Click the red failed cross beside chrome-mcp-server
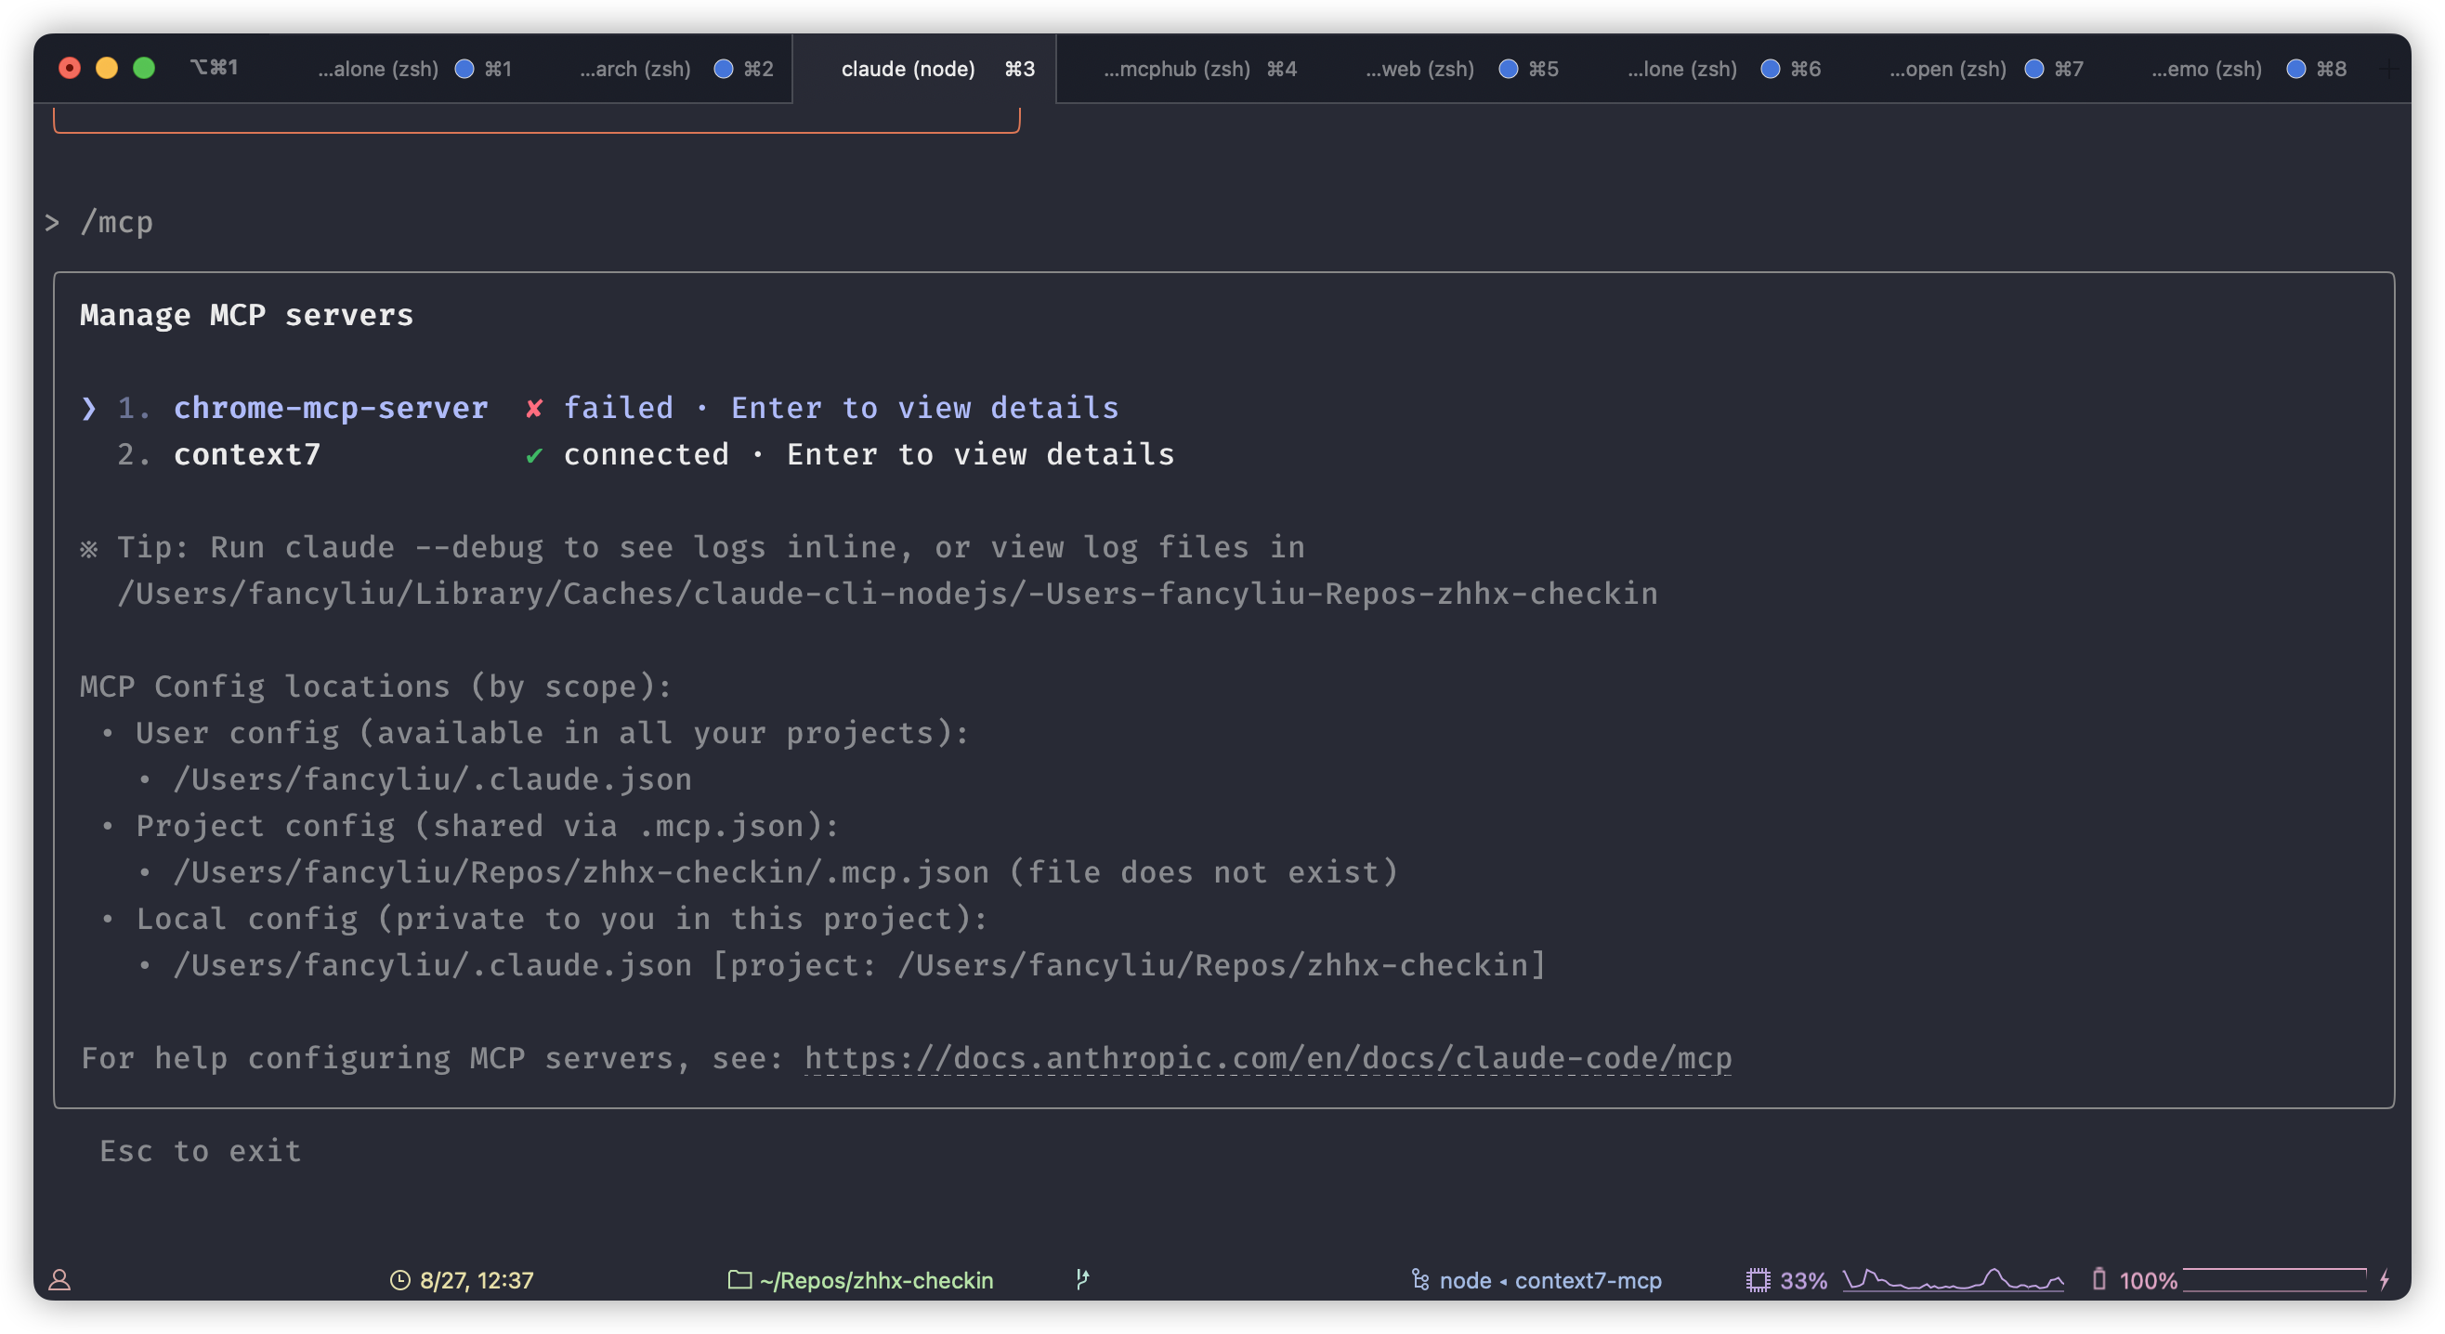This screenshot has height=1334, width=2445. click(x=535, y=407)
